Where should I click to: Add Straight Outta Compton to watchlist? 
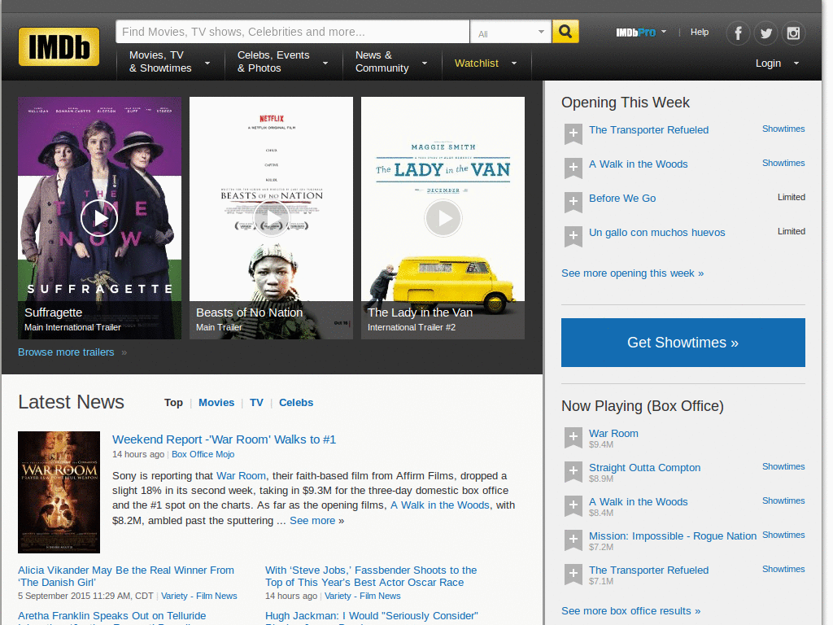[x=574, y=471]
